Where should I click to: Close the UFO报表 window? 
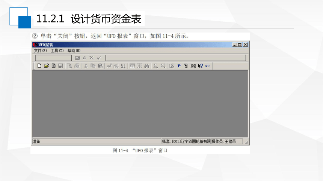(x=245, y=45)
